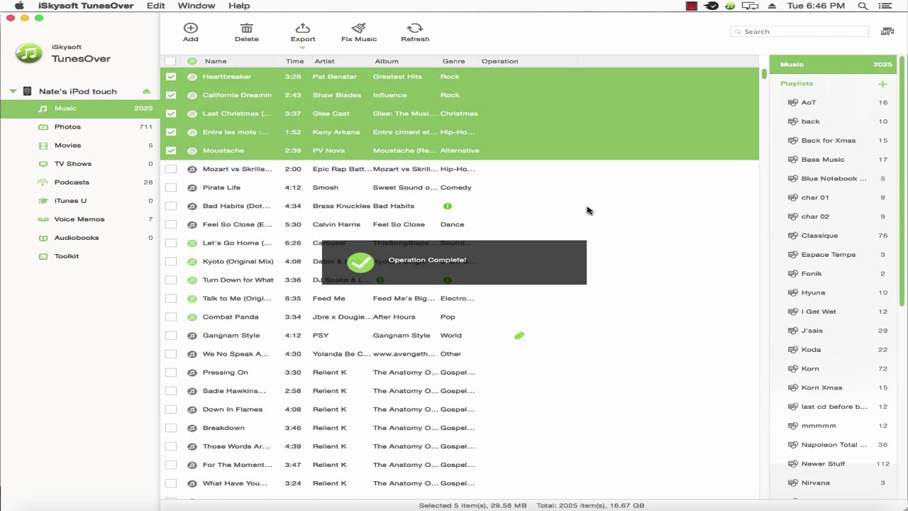
Task: Open the Edit menu
Action: tap(156, 6)
